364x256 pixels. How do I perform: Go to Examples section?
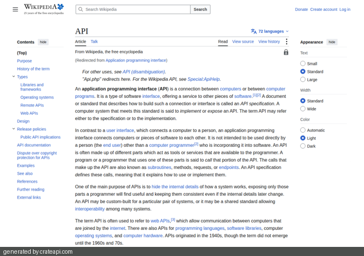[26, 166]
